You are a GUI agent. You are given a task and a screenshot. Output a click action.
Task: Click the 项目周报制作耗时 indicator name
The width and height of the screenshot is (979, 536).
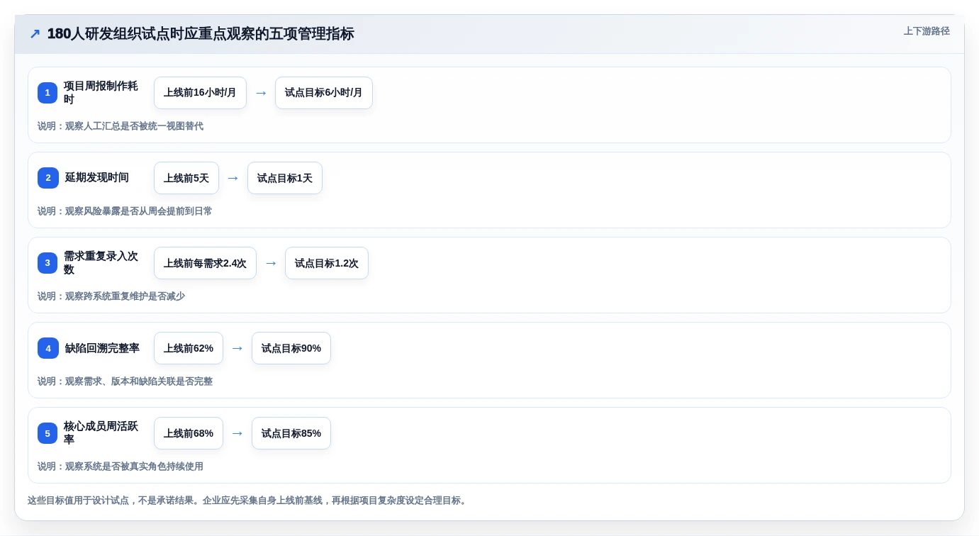(x=101, y=93)
